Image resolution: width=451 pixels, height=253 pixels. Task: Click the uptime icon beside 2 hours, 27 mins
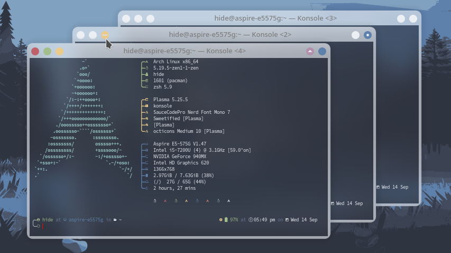pos(146,188)
